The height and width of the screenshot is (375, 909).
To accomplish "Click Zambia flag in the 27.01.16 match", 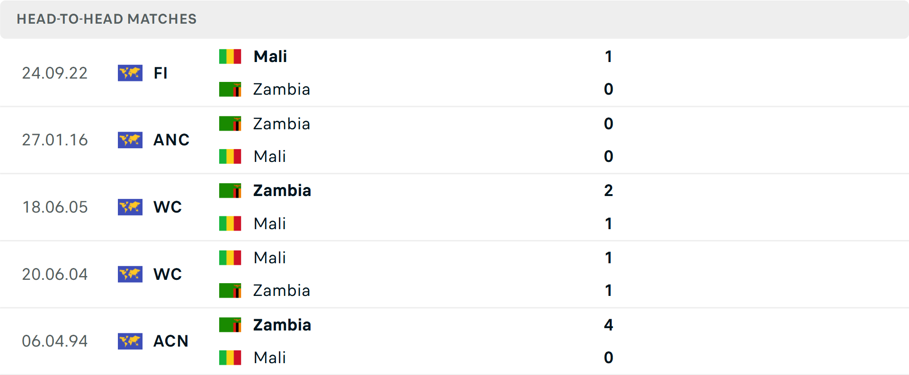I will [230, 124].
